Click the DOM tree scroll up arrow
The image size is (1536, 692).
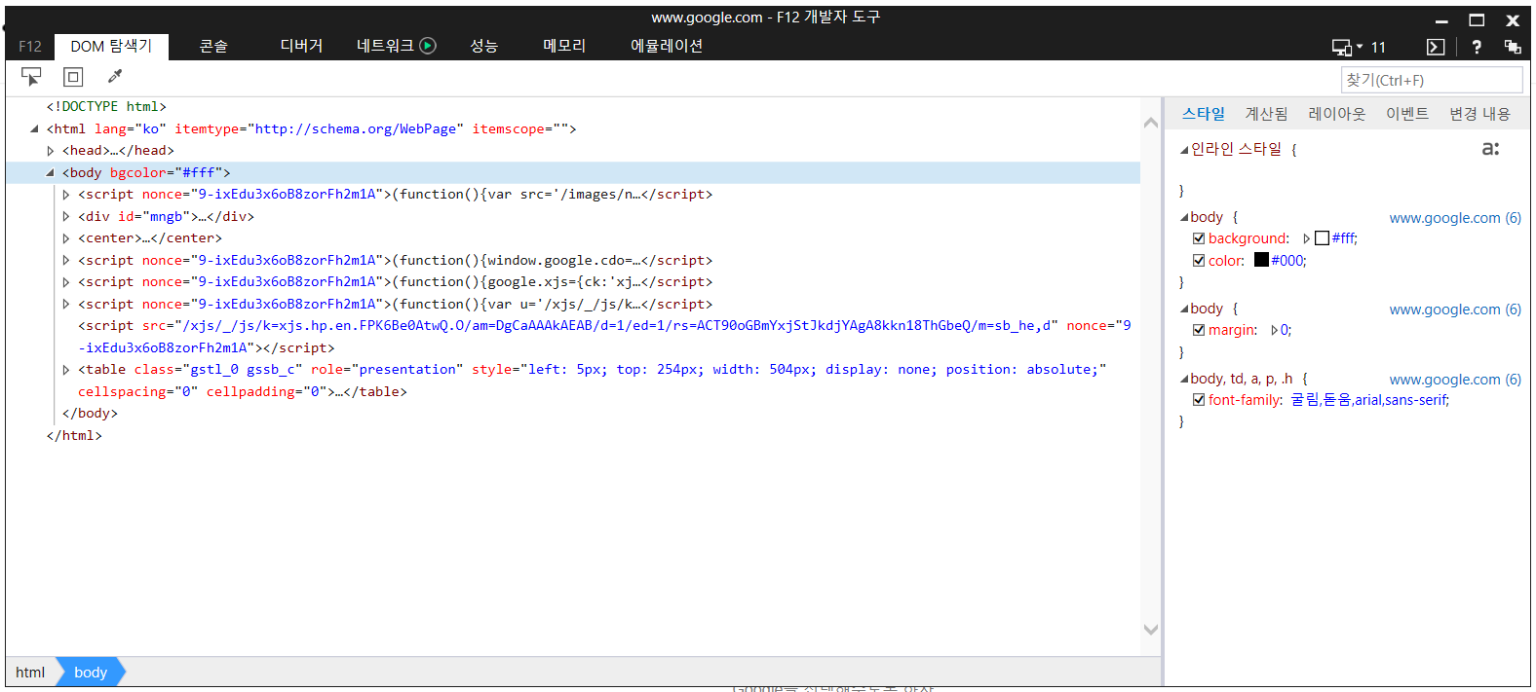pyautogui.click(x=1151, y=123)
